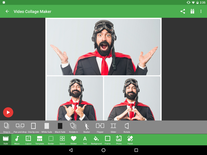The image size is (207, 155).
Task: Apply the Black fade effect
Action: pos(60,127)
